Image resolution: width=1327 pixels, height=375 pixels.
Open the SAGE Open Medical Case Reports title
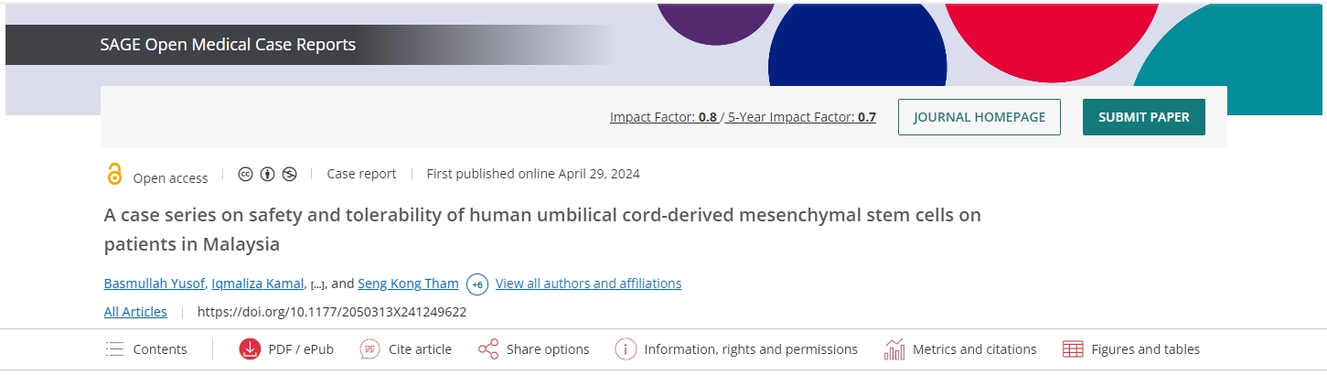pyautogui.click(x=228, y=44)
